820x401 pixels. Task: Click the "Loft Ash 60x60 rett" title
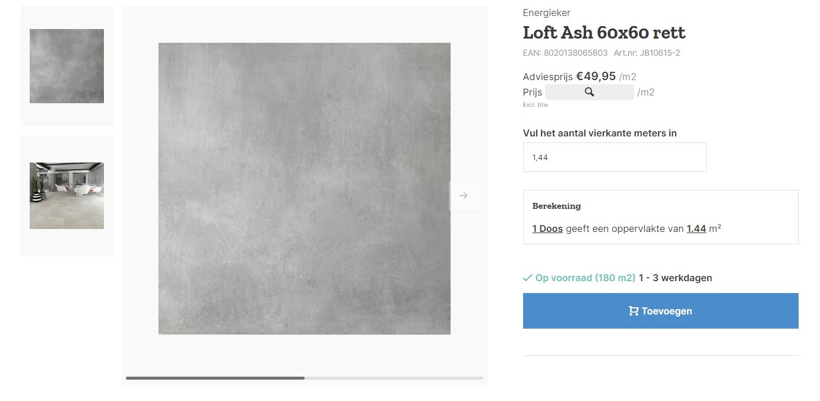(x=604, y=32)
